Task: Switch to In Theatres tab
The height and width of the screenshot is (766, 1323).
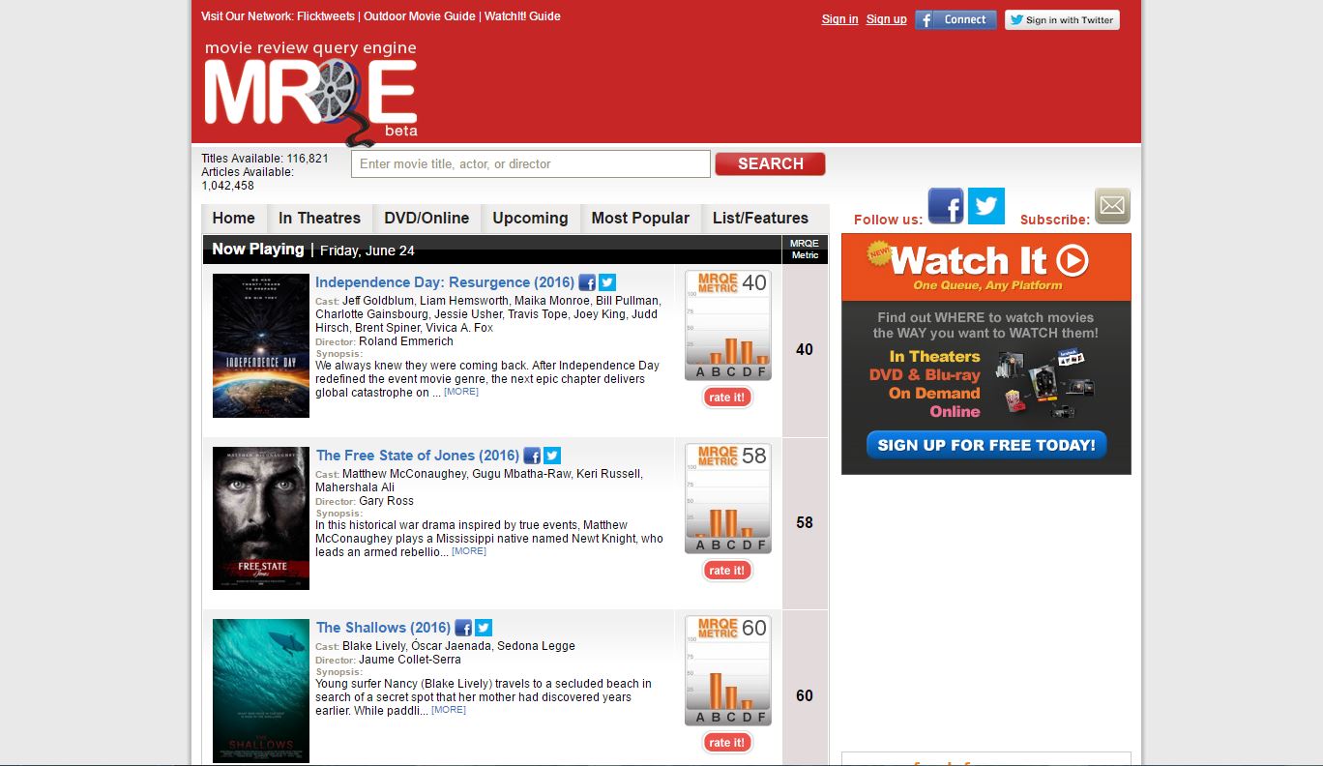Action: click(x=319, y=219)
